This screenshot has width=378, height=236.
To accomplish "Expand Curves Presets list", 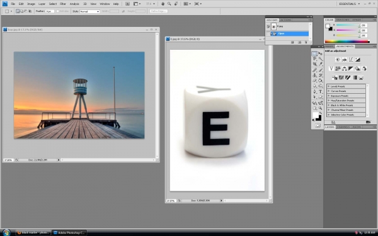I will (x=328, y=91).
